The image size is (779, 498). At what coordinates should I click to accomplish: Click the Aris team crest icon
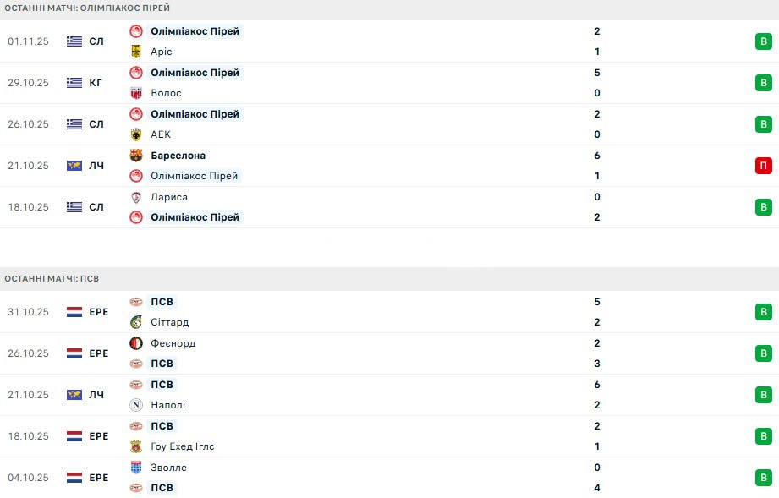tap(135, 52)
